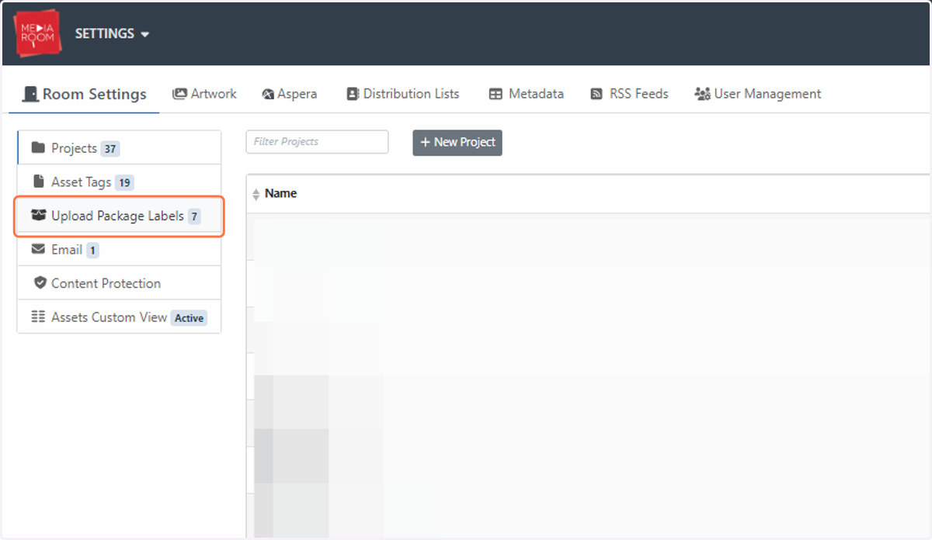This screenshot has width=932, height=540.
Task: Open the RSS Feeds tab
Action: 629,94
